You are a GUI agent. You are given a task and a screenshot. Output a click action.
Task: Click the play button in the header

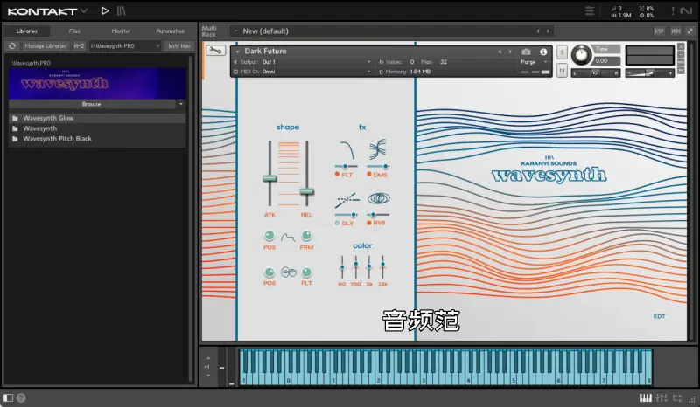tap(105, 10)
